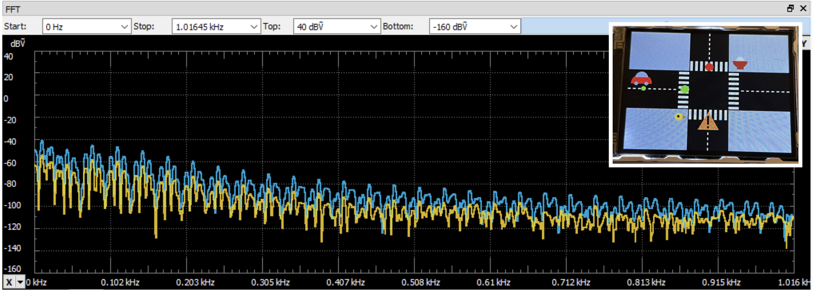Toggle the Y axis button
Screen dimensions: 813x290
coord(805,44)
